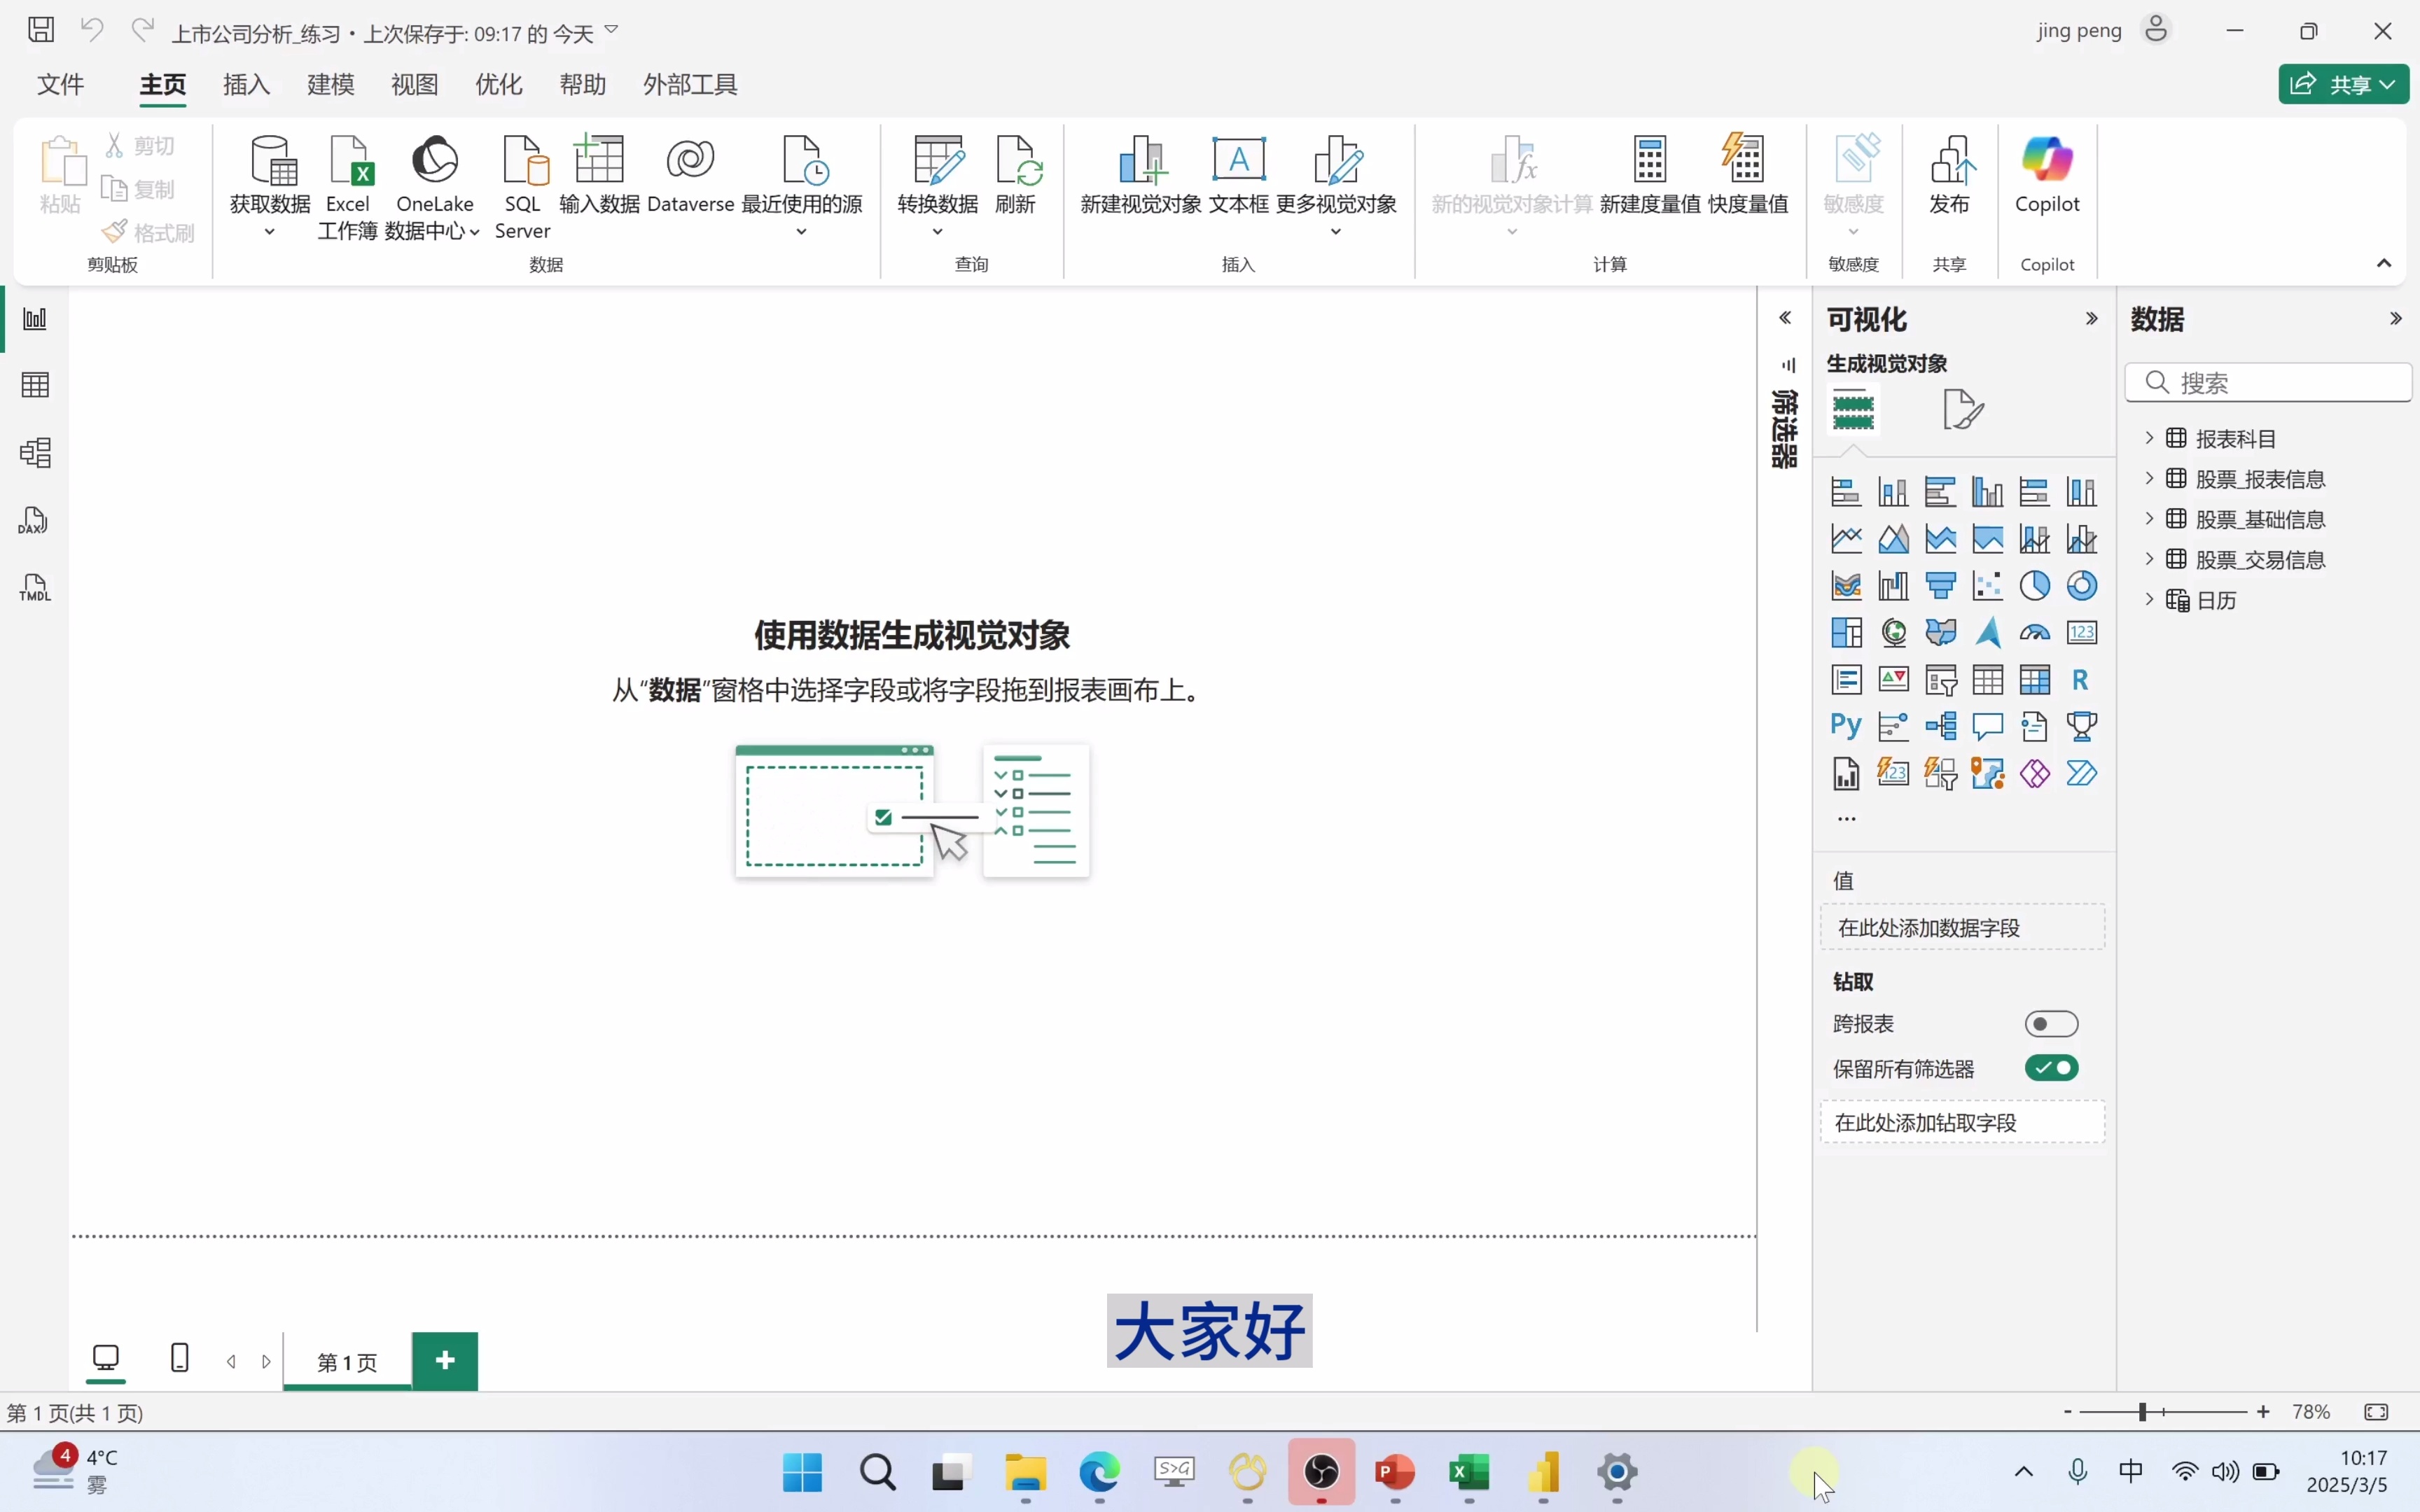Toggle the cross-report (跨报表) switch
This screenshot has width=2420, height=1512.
pos(2051,1024)
